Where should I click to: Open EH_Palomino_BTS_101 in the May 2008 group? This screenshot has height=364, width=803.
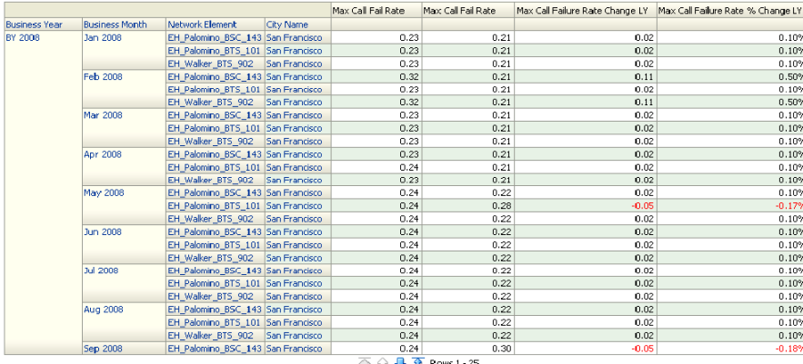pyautogui.click(x=215, y=205)
